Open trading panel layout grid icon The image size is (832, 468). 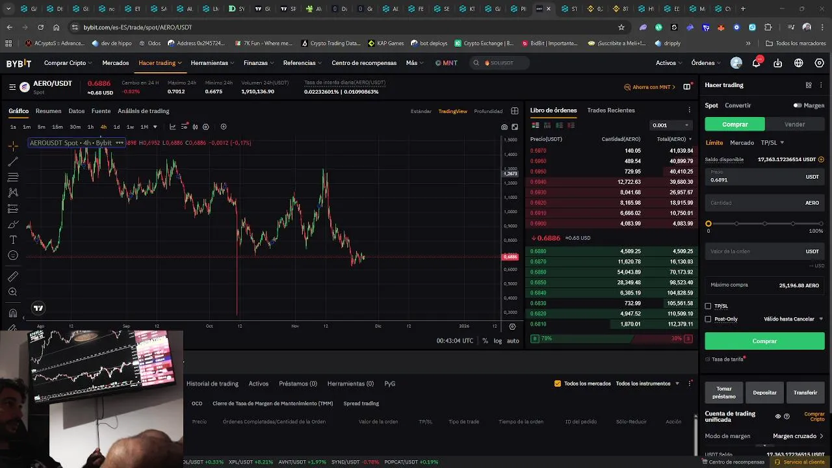[809, 85]
